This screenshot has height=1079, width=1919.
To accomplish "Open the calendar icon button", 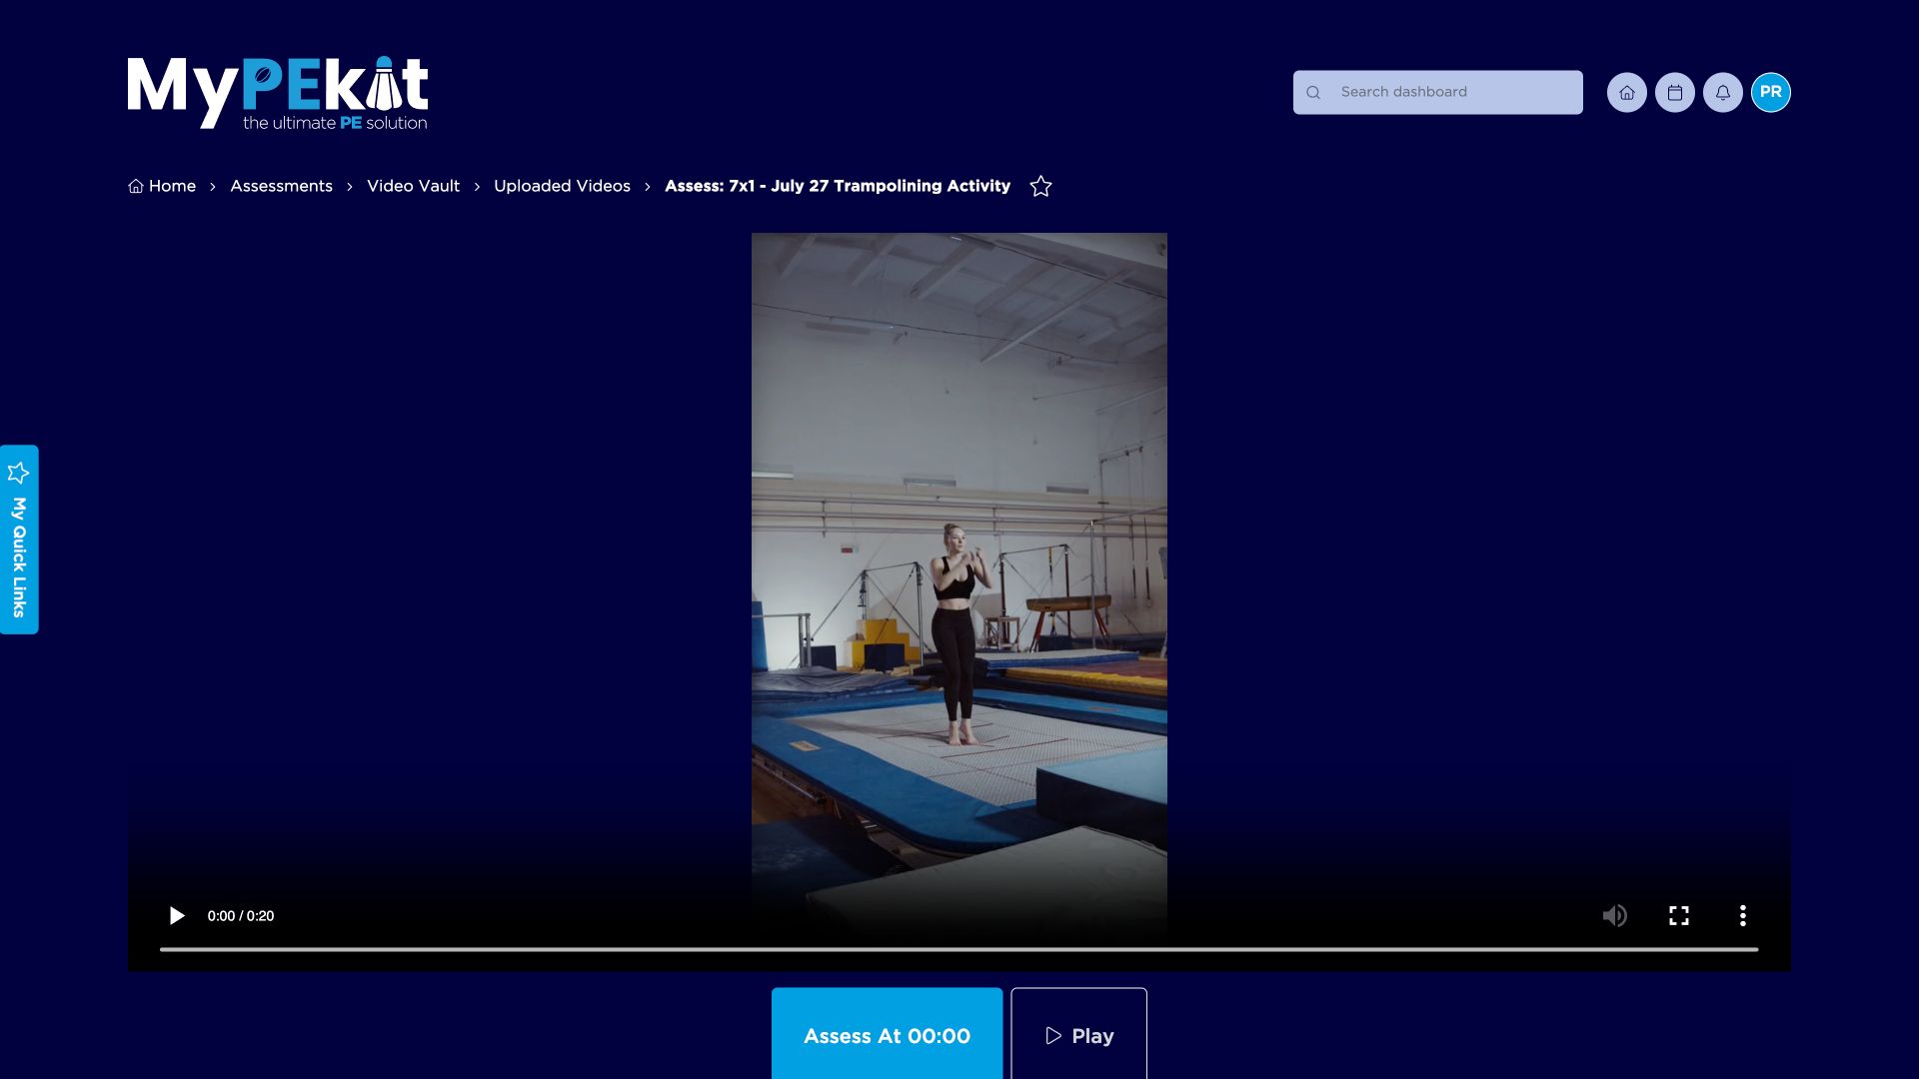I will point(1674,92).
